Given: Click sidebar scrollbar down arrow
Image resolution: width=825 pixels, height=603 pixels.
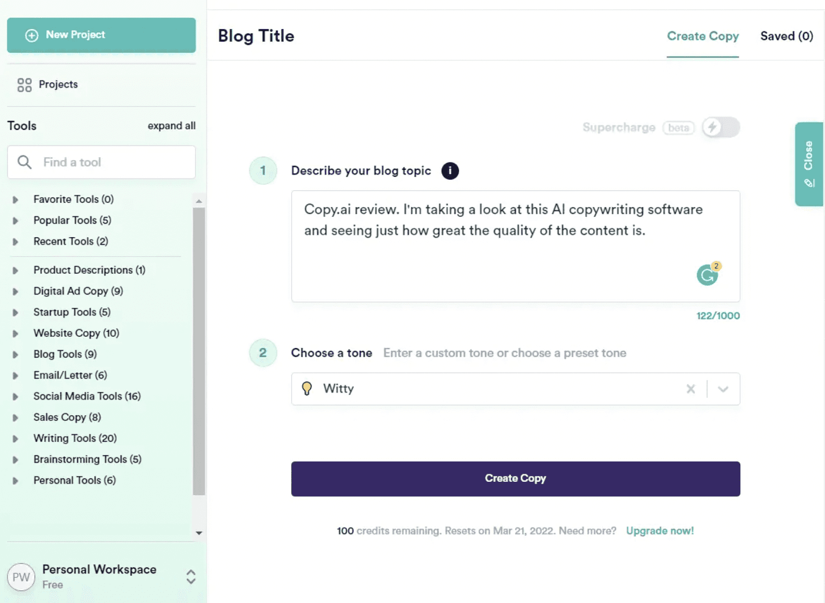Looking at the screenshot, I should point(199,533).
